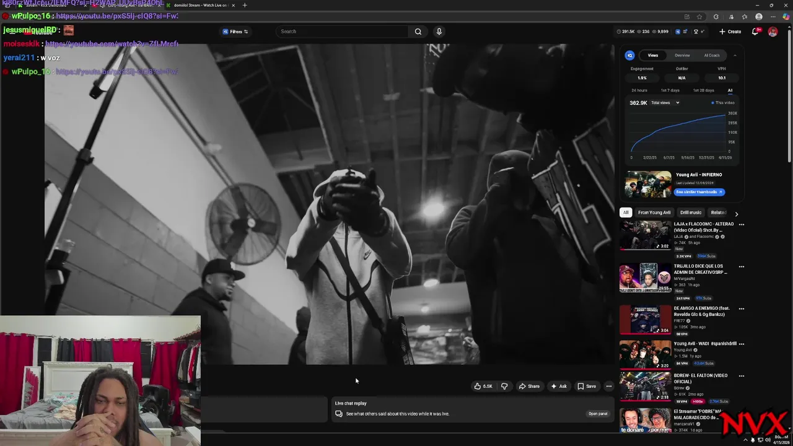Viewport: 793px width, 446px height.
Task: Select the All time range
Action: 730,90
